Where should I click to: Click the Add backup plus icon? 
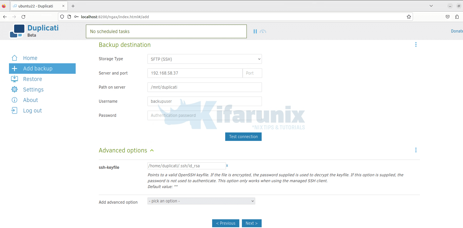15,68
